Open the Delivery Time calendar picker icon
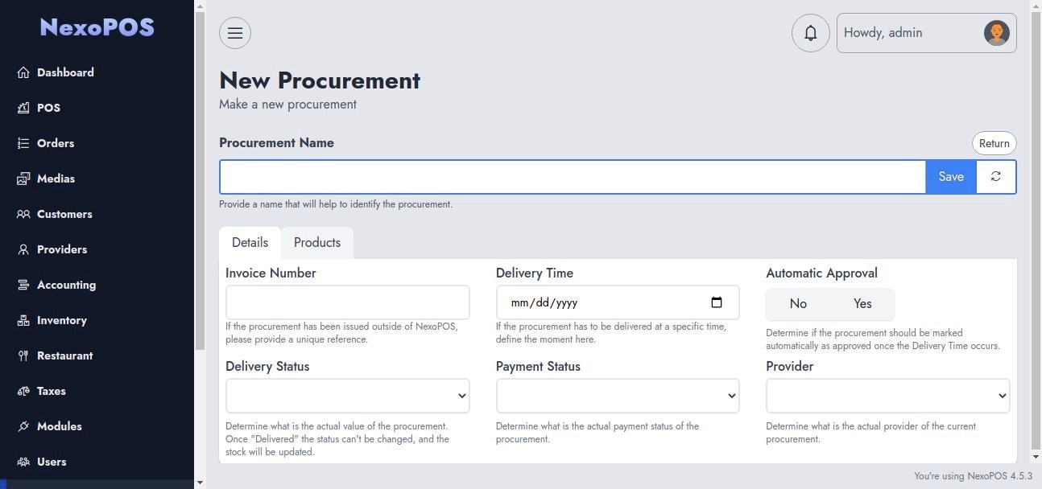The image size is (1042, 489). pyautogui.click(x=717, y=302)
